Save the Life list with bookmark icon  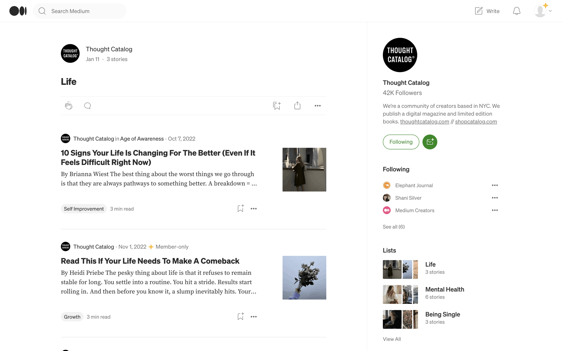click(277, 106)
